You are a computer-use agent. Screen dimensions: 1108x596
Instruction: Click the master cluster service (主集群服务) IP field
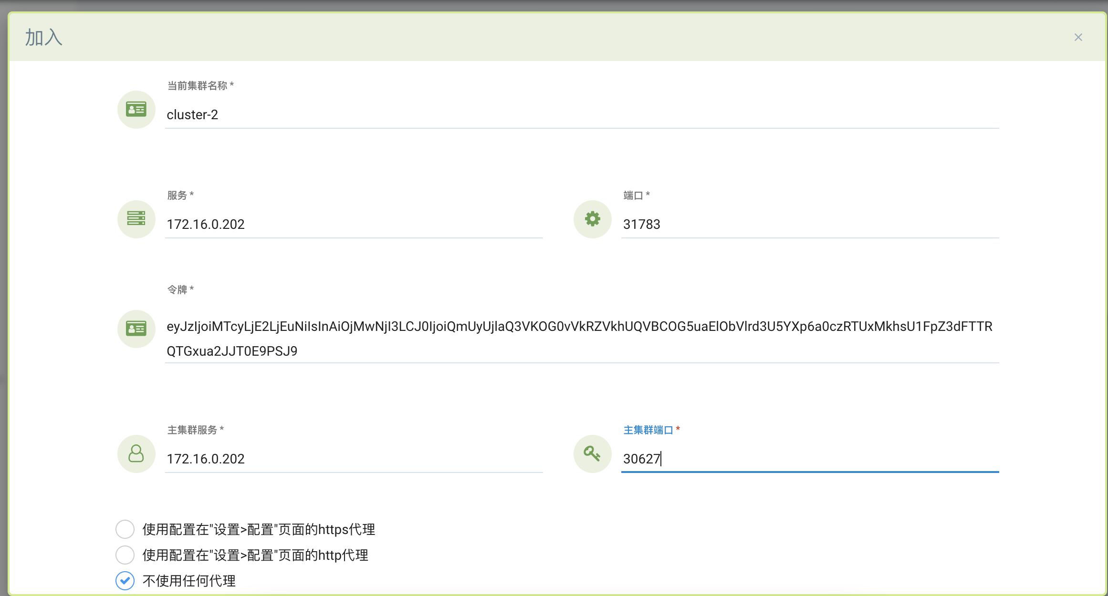(x=353, y=459)
